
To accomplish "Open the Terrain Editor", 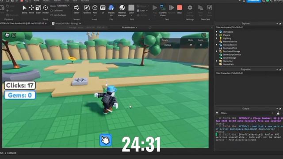I will point(76,9).
